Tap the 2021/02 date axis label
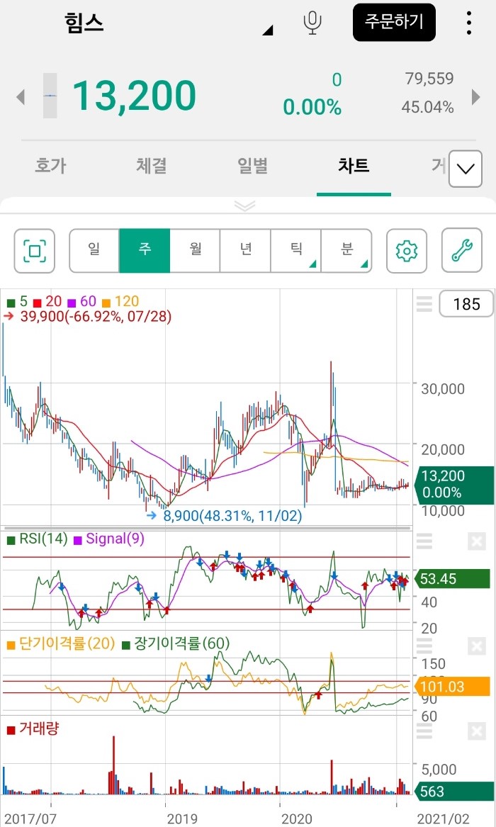Image resolution: width=496 pixels, height=827 pixels. [x=444, y=818]
